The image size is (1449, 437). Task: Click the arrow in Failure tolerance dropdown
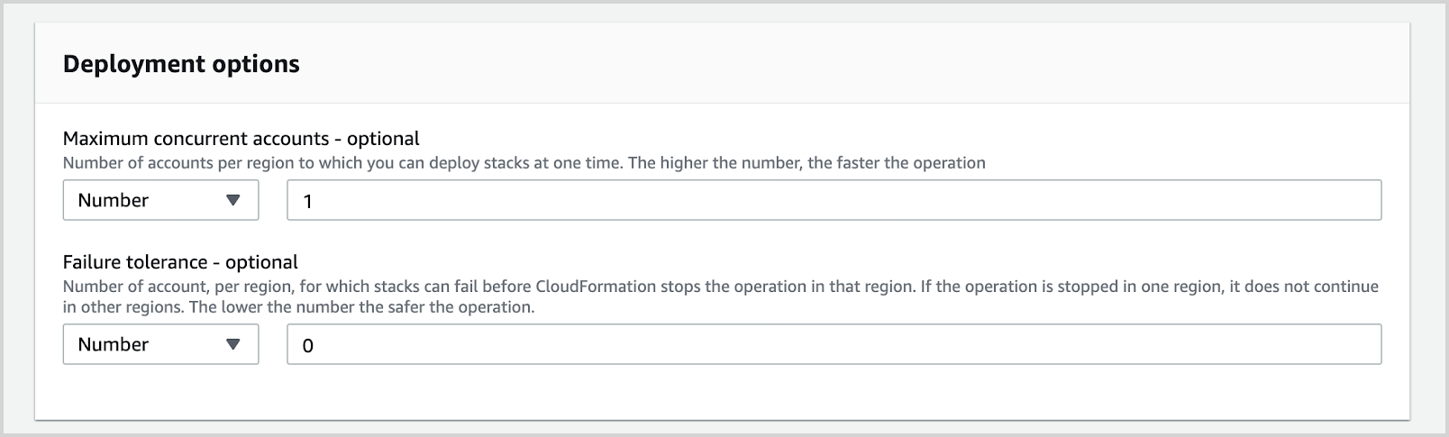tap(233, 344)
